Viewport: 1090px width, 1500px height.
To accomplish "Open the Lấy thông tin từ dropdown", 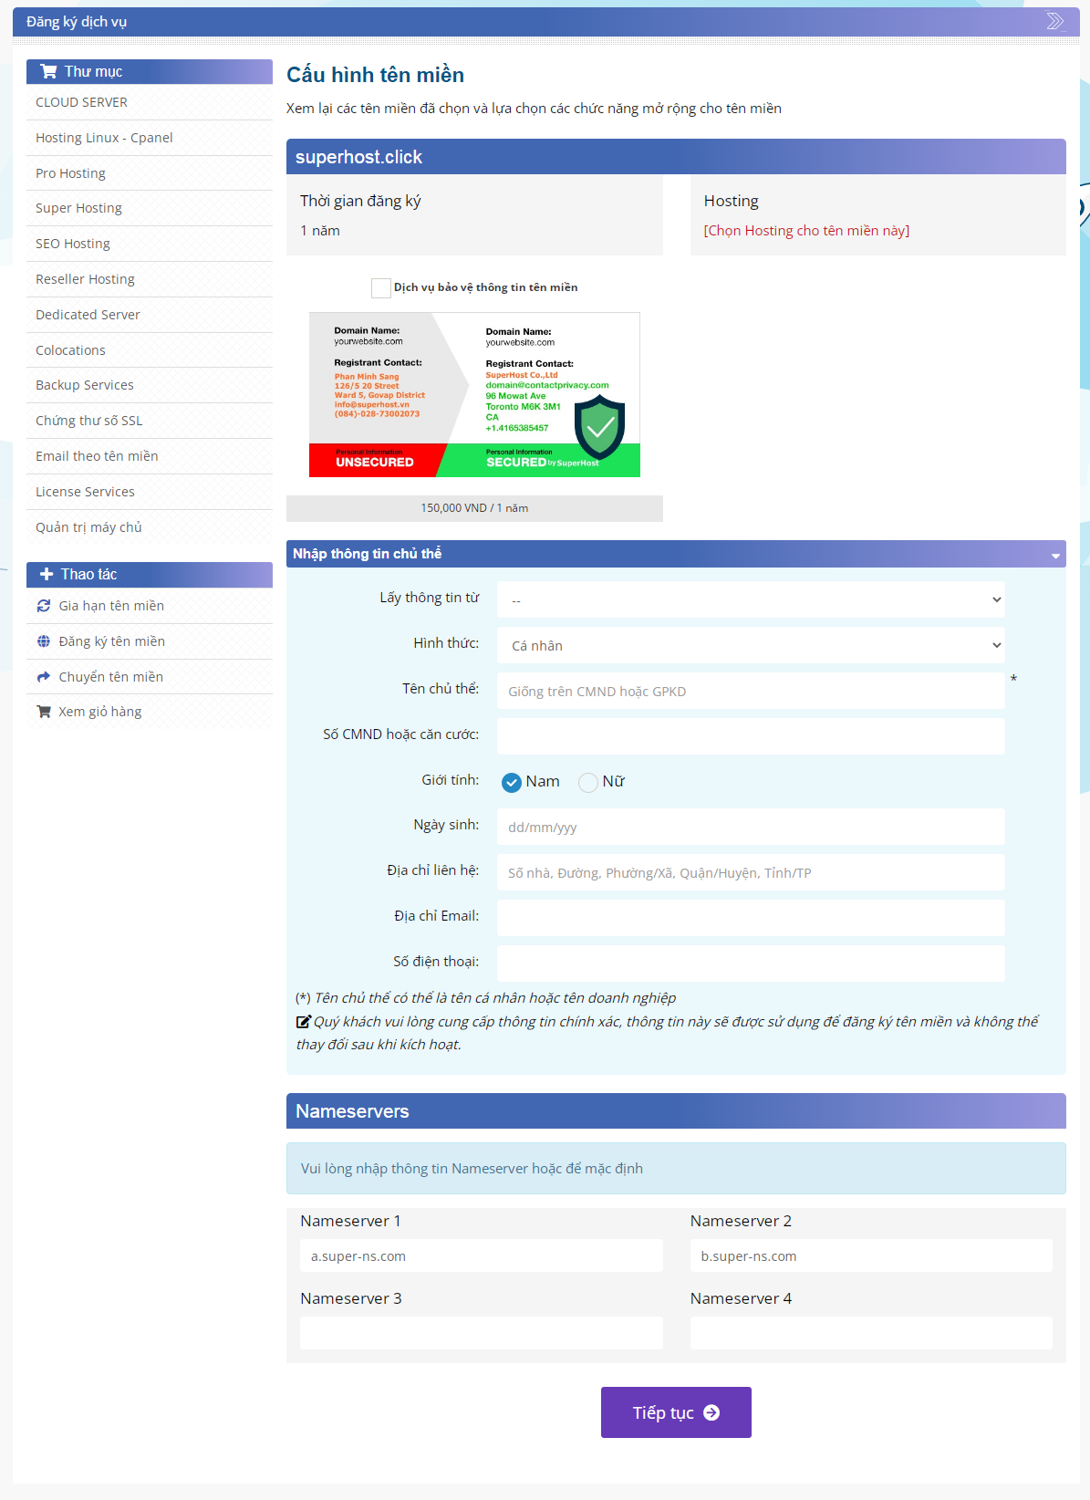I will pos(750,599).
